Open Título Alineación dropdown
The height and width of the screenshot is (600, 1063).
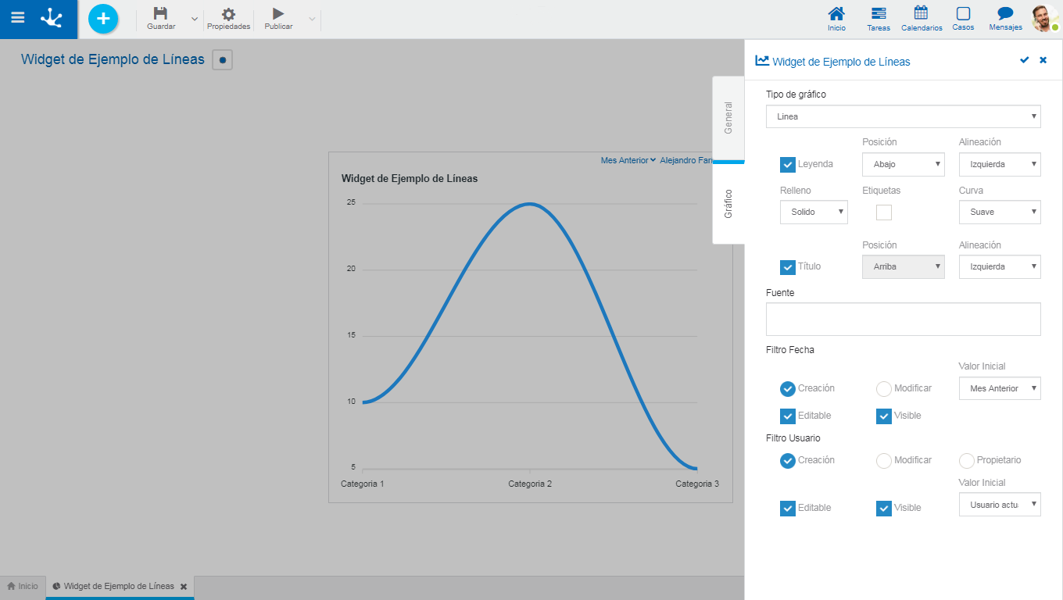pos(1000,266)
